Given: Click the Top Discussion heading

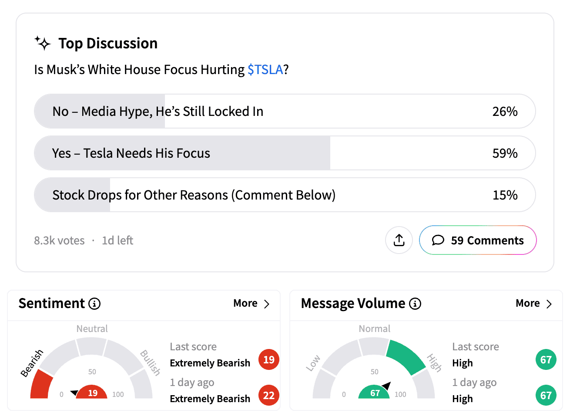Looking at the screenshot, I should 108,43.
